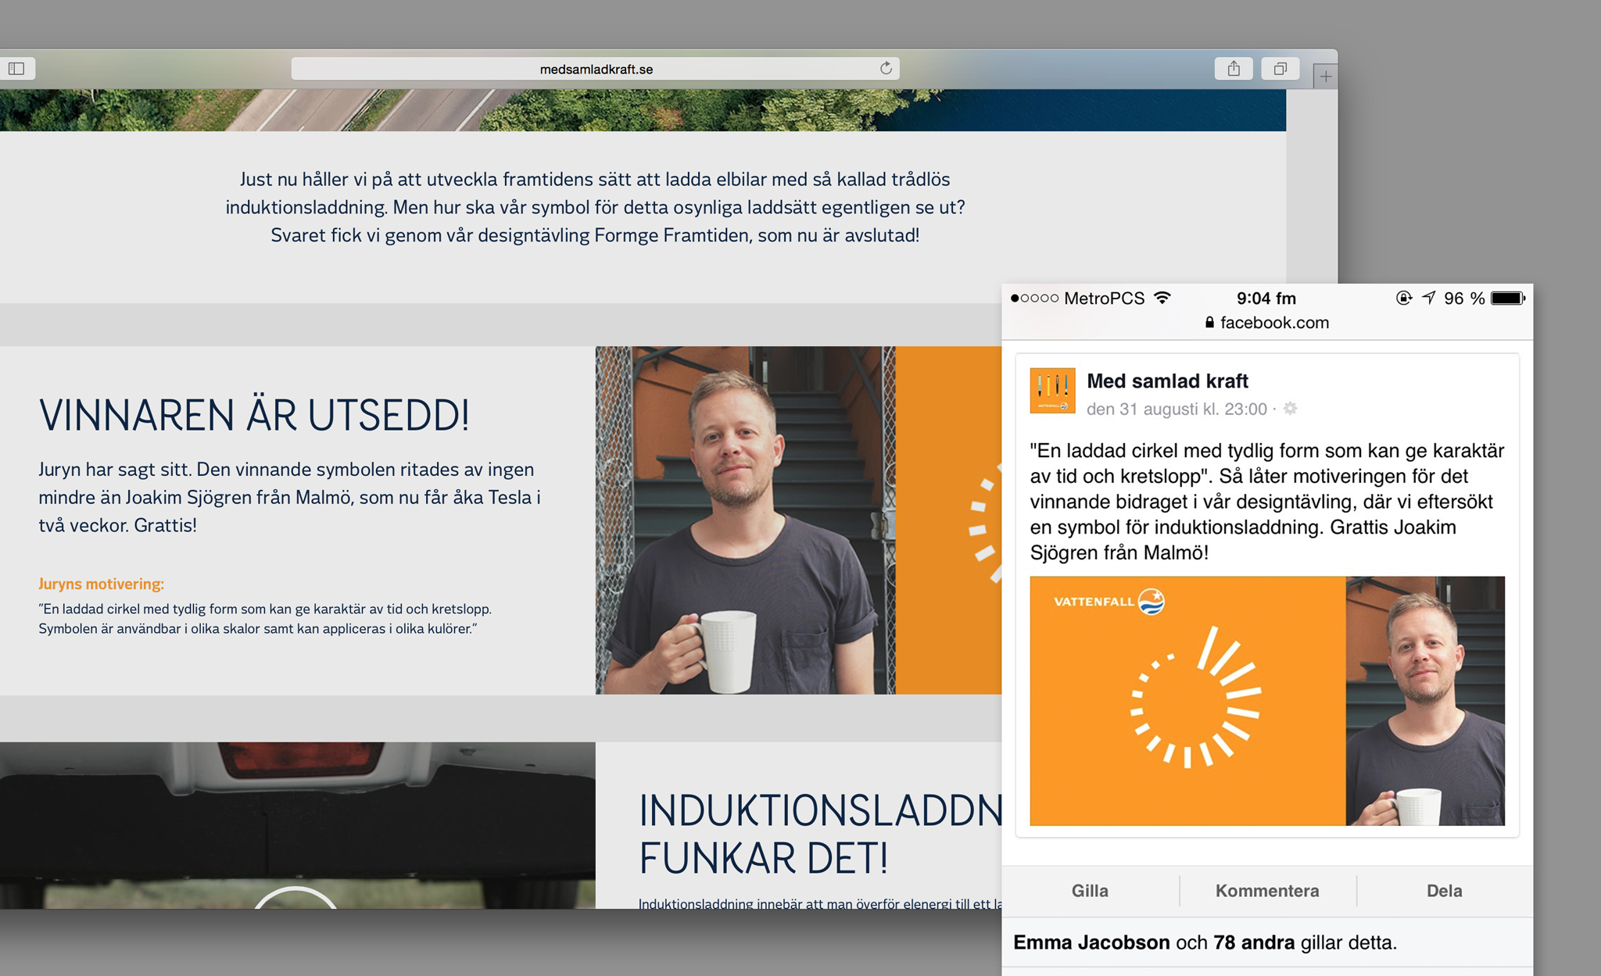Image resolution: width=1601 pixels, height=976 pixels.
Task: Click the car underside image on the website
Action: click(x=297, y=825)
